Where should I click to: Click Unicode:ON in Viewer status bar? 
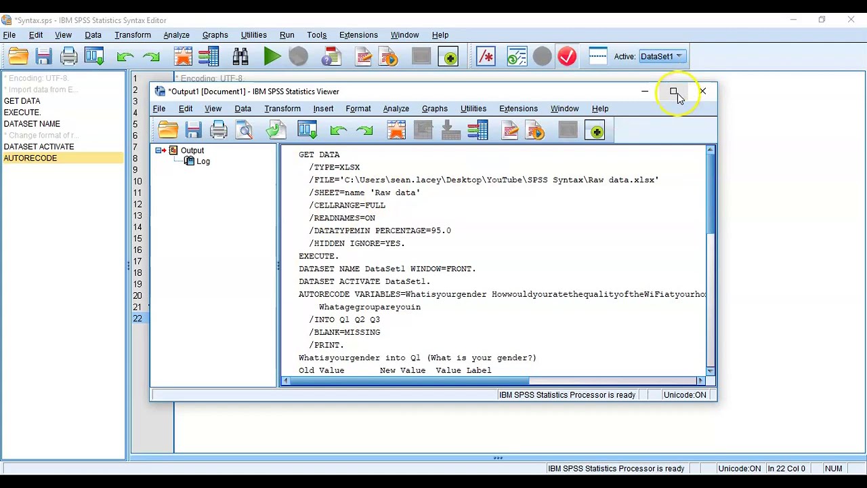click(685, 395)
